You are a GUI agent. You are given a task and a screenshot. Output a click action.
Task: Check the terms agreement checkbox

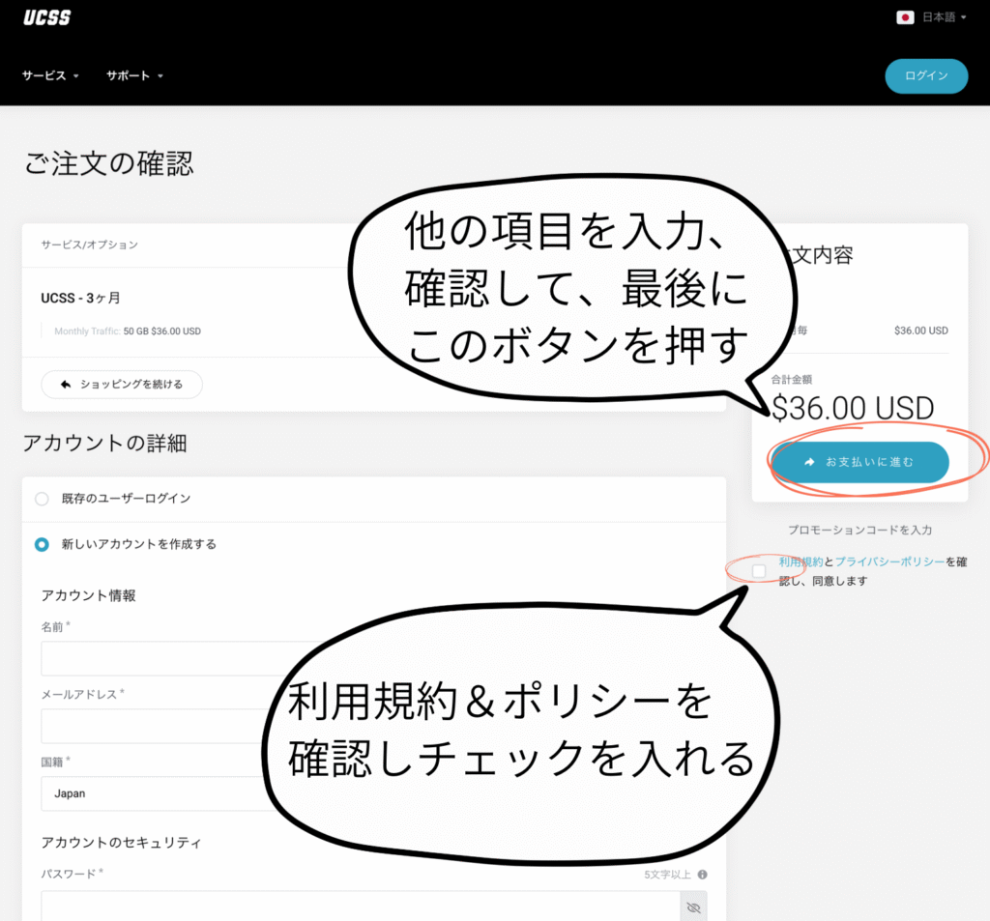759,570
